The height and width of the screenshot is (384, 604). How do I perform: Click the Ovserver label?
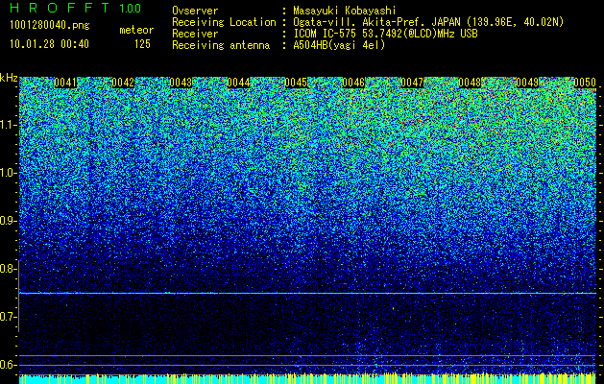[195, 11]
